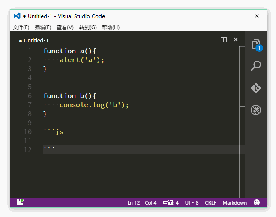Click line number 6 in the gutter
The width and height of the screenshot is (276, 217).
point(30,96)
